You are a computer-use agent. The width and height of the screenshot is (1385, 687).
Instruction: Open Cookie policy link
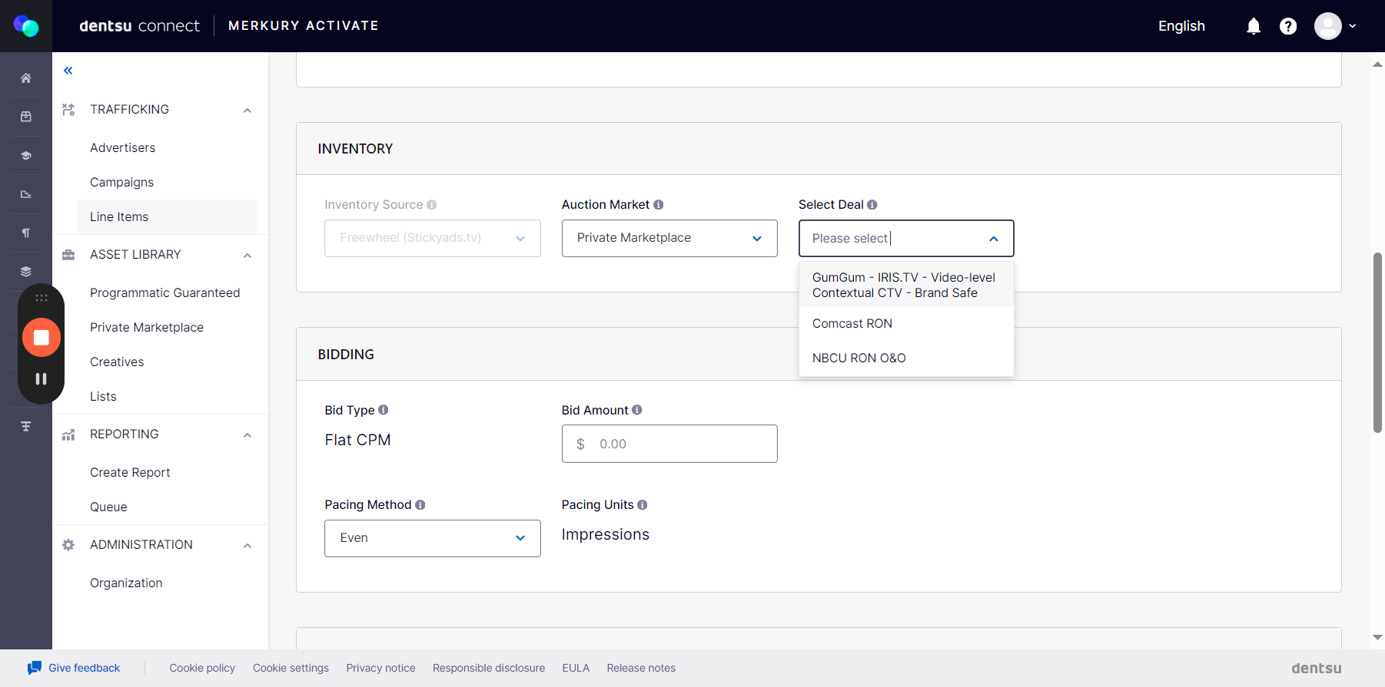click(x=202, y=668)
